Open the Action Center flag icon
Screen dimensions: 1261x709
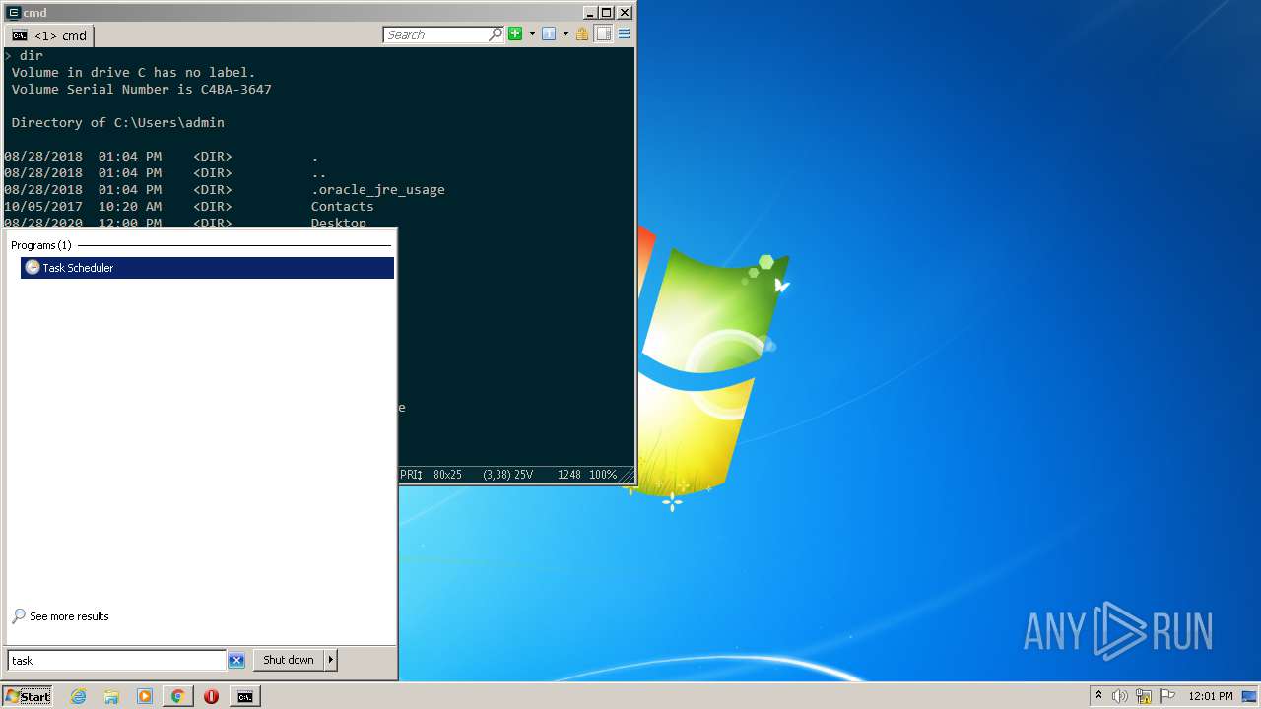tap(1167, 696)
